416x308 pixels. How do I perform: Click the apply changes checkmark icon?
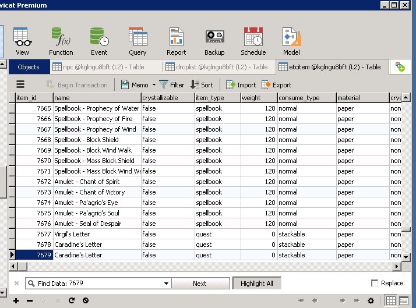pyautogui.click(x=44, y=300)
